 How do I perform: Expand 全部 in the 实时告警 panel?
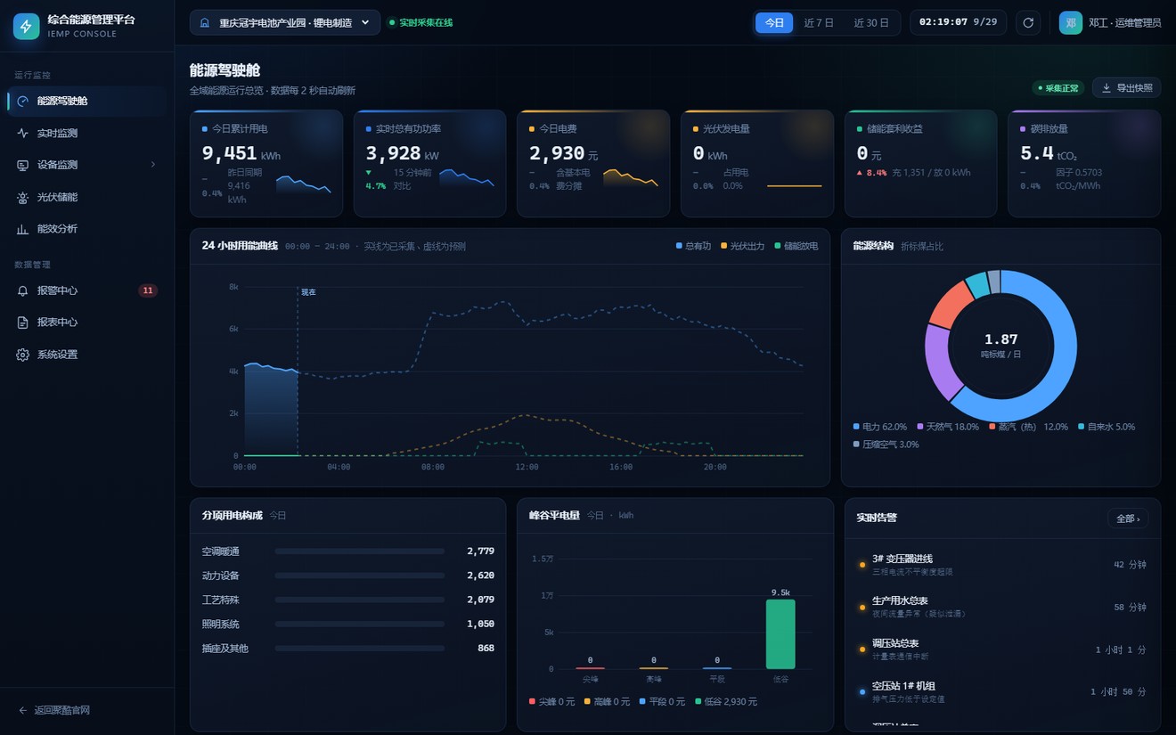pos(1128,519)
